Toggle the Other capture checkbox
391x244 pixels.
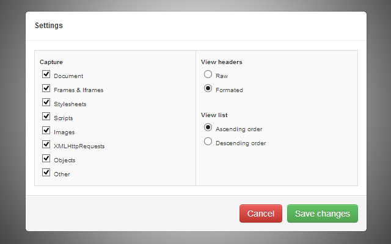[46, 173]
